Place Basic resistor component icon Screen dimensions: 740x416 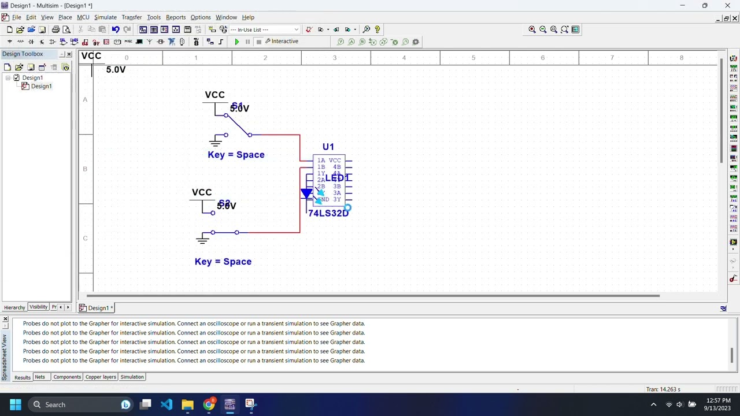[x=20, y=42]
